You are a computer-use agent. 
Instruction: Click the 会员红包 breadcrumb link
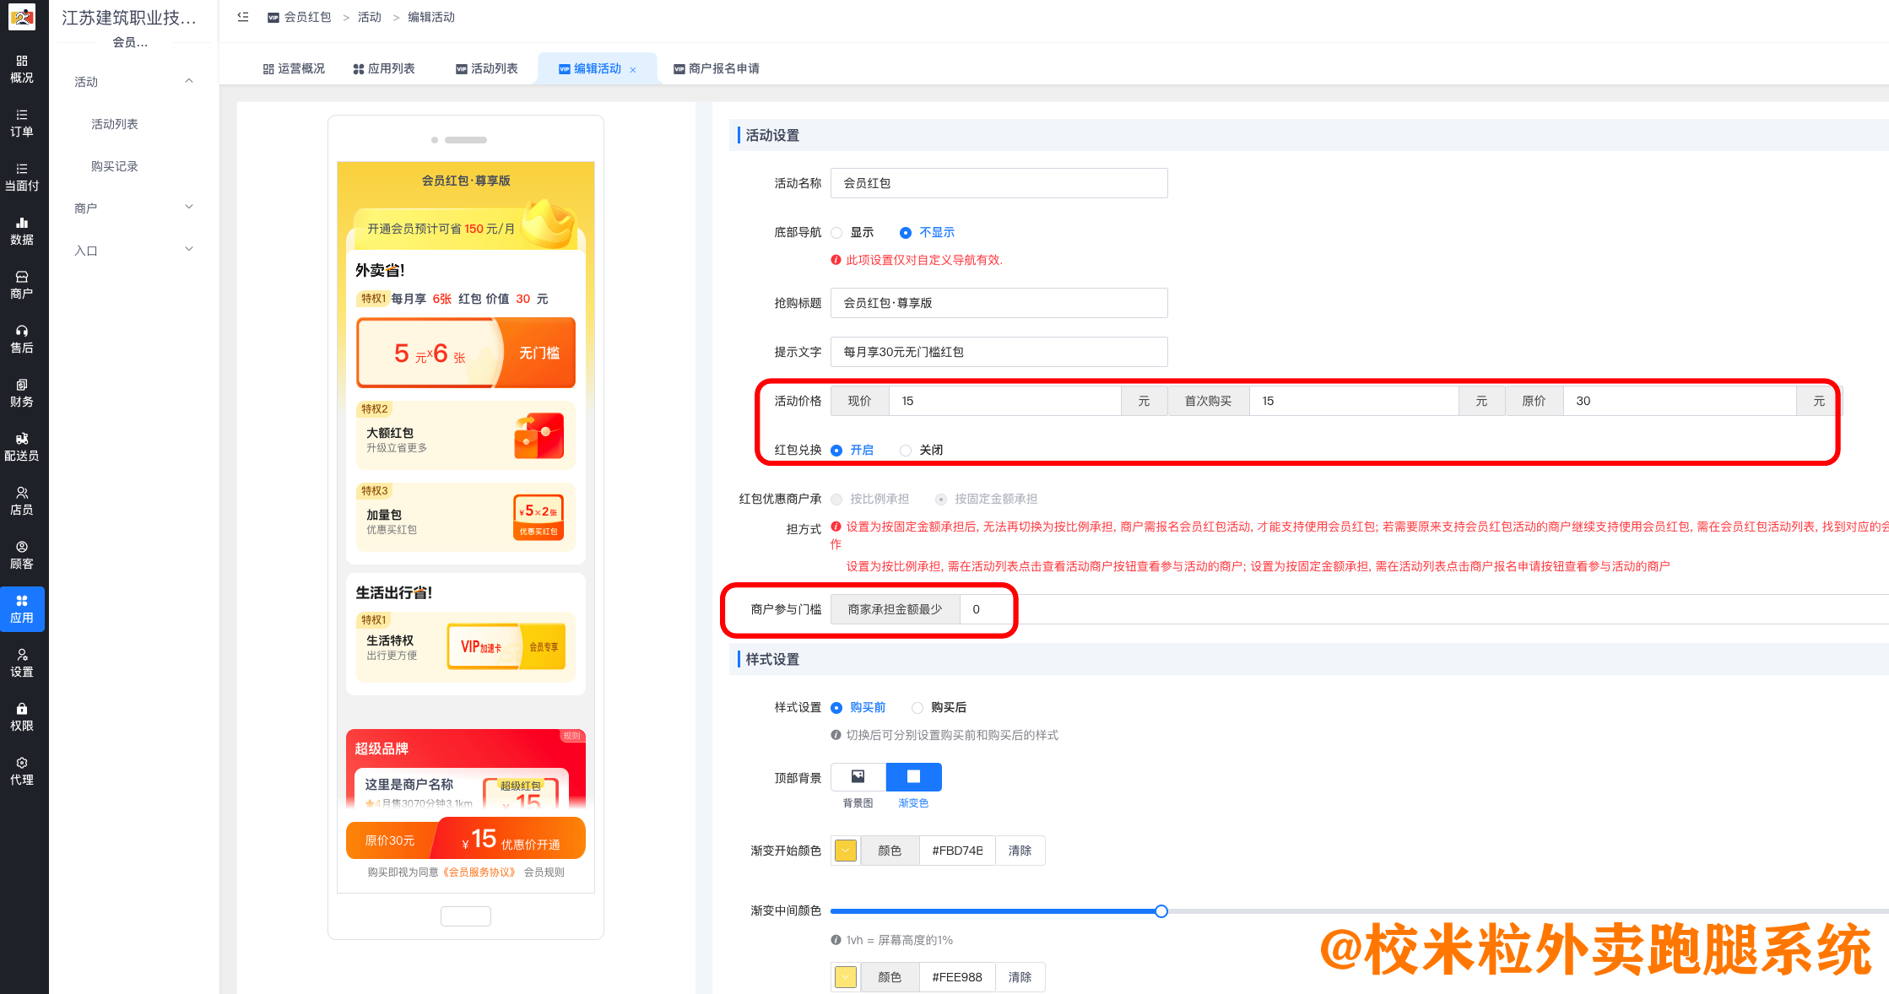pyautogui.click(x=307, y=16)
